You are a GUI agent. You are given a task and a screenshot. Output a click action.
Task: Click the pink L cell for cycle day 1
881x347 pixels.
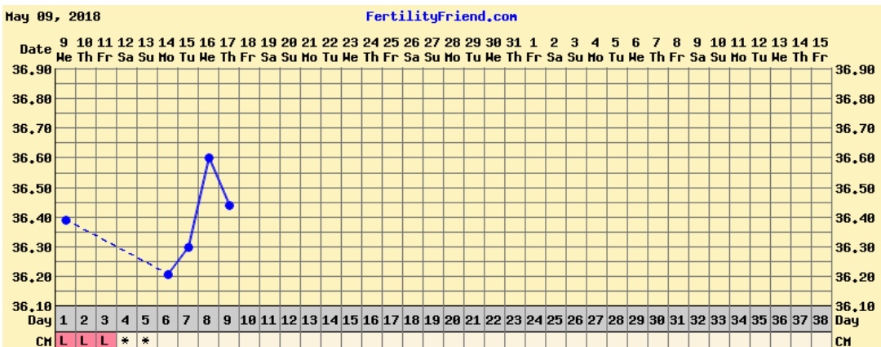pos(64,340)
